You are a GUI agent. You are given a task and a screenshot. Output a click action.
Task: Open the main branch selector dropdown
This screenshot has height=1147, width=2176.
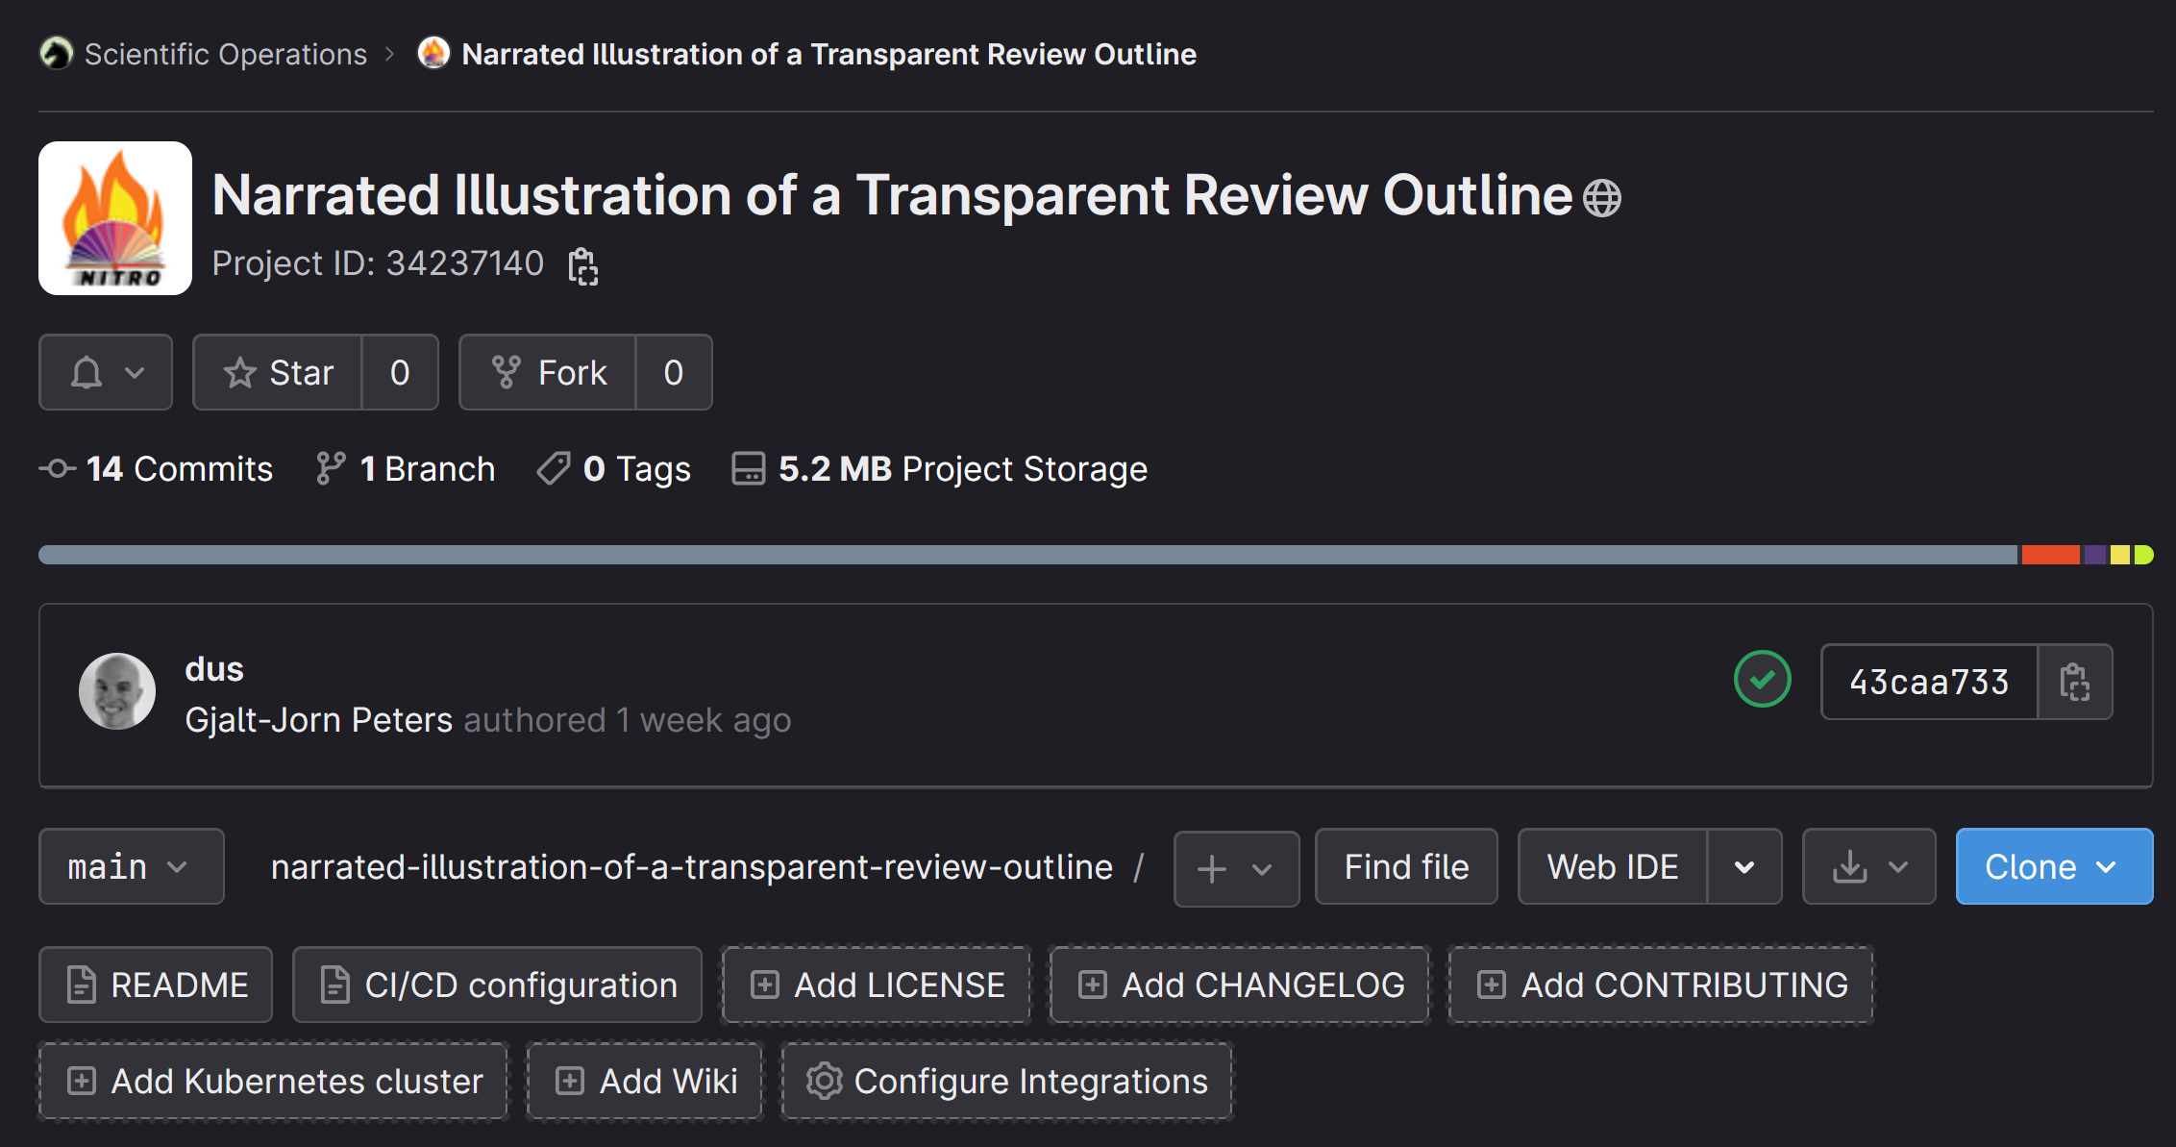click(x=132, y=866)
